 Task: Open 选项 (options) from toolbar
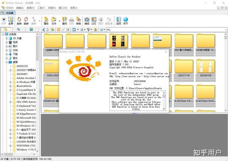(118, 21)
